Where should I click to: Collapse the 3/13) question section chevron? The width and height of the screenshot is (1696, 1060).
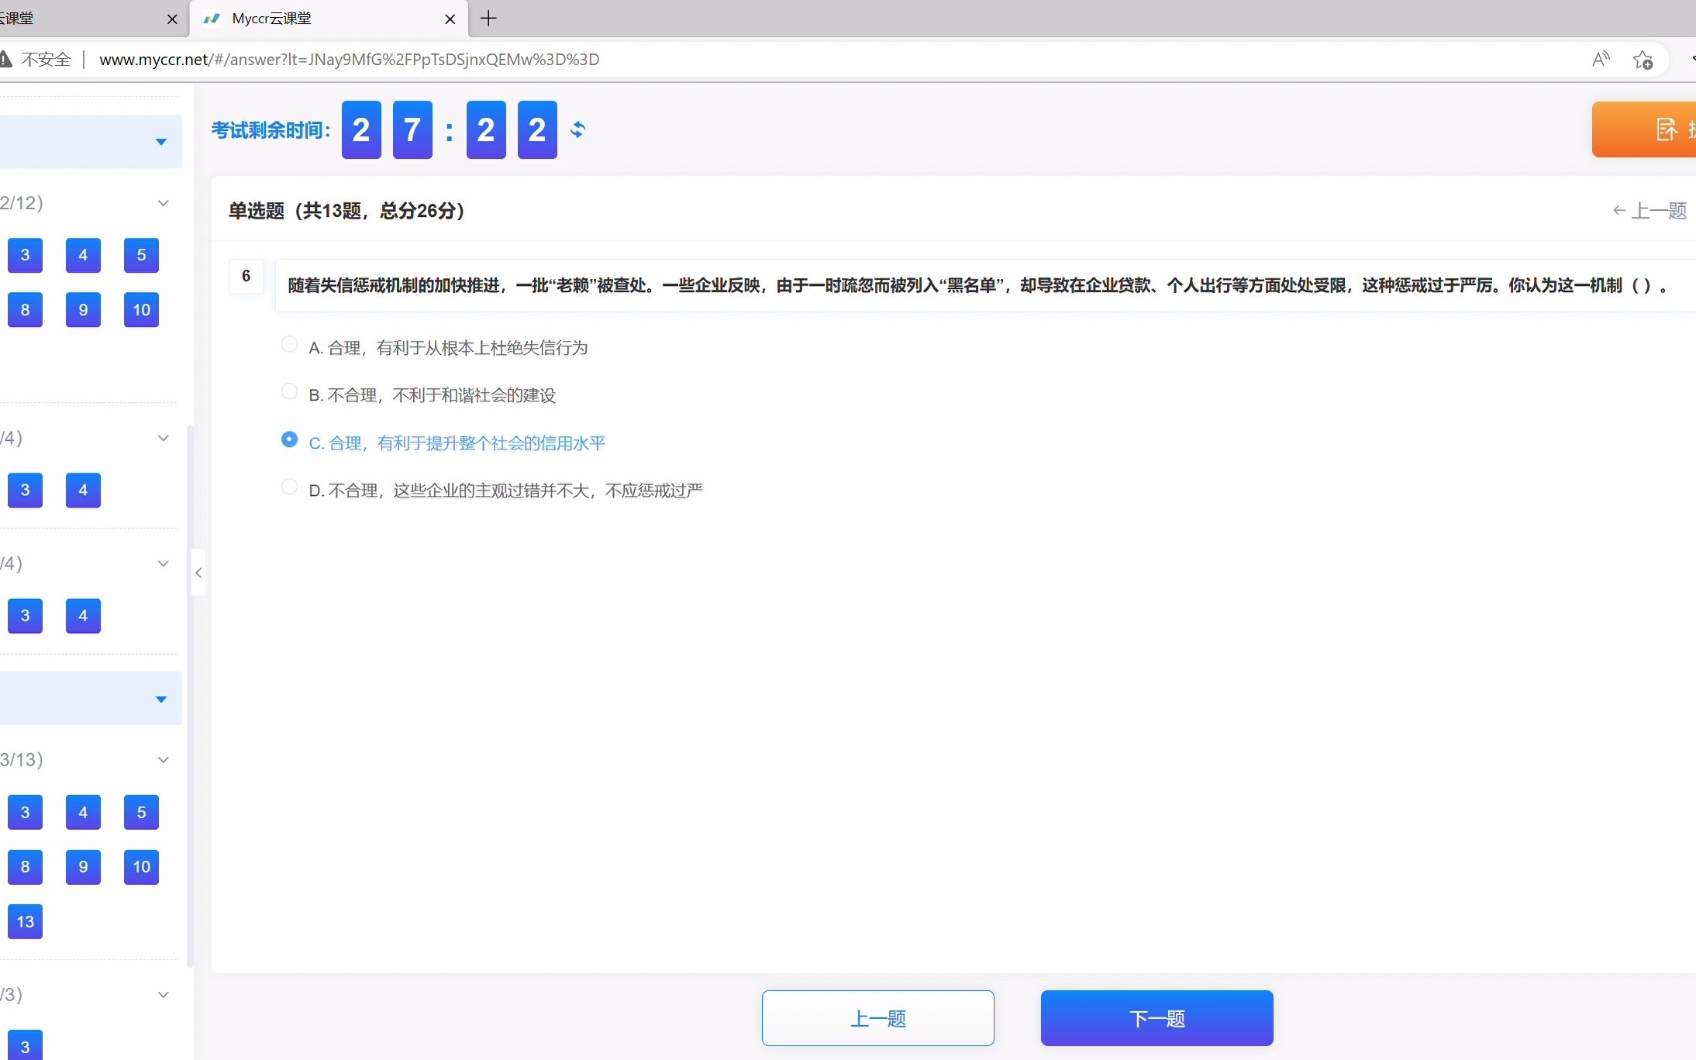point(163,759)
